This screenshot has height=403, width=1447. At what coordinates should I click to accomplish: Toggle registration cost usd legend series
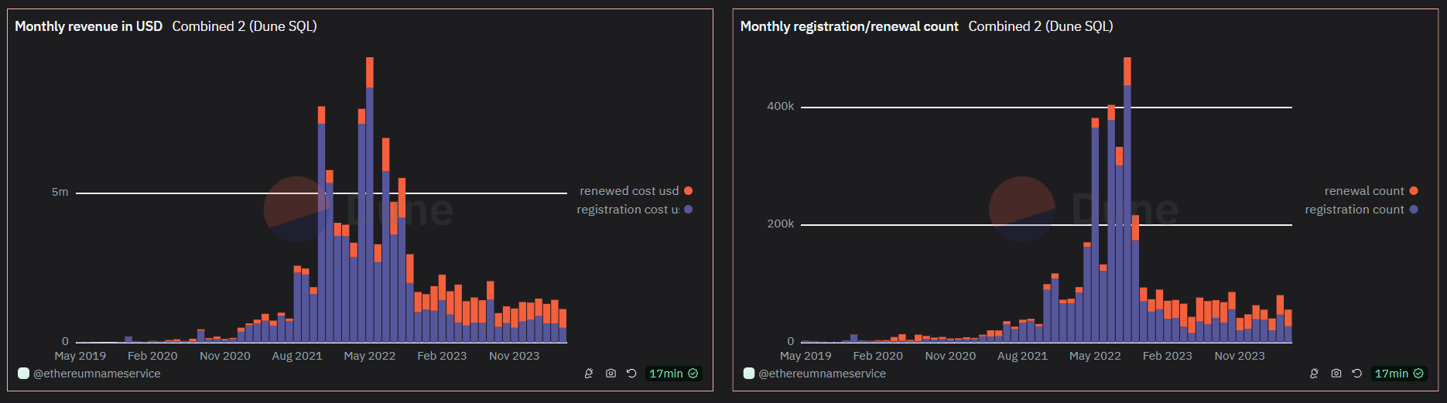coord(627,210)
